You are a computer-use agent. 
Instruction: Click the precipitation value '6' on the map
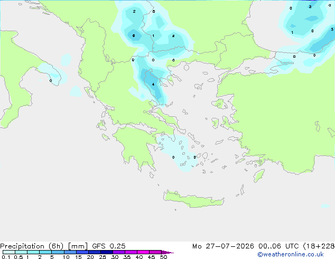pos(134,36)
